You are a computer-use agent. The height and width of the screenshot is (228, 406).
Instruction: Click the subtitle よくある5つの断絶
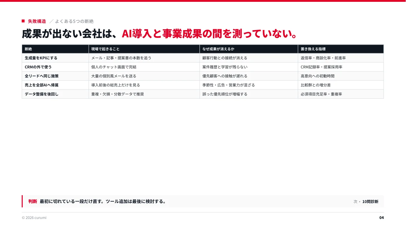74,21
